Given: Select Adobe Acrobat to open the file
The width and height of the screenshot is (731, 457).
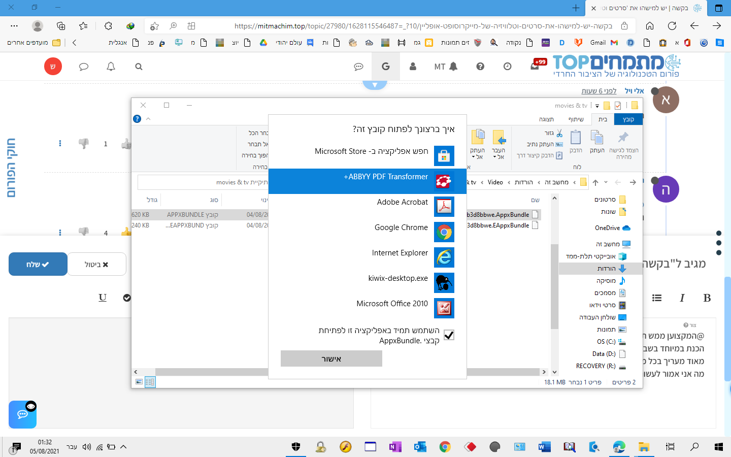Looking at the screenshot, I should [368, 207].
